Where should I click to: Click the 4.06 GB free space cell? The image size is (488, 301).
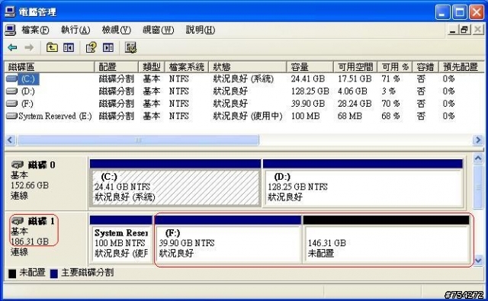pos(352,91)
